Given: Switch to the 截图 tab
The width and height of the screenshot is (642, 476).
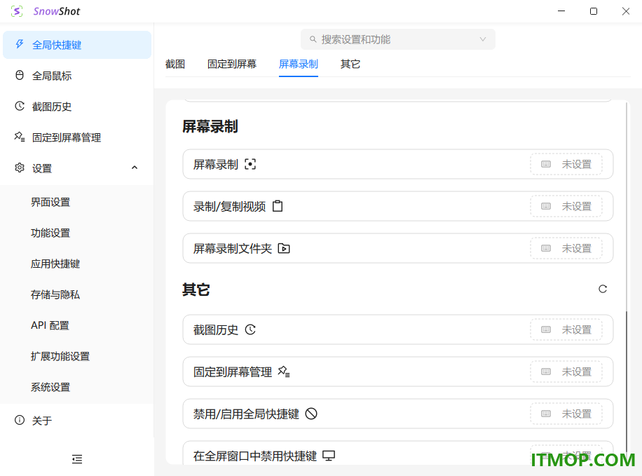Looking at the screenshot, I should [175, 64].
